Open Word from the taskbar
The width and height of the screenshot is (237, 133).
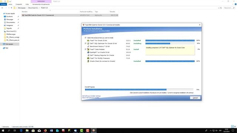[x=51, y=130]
